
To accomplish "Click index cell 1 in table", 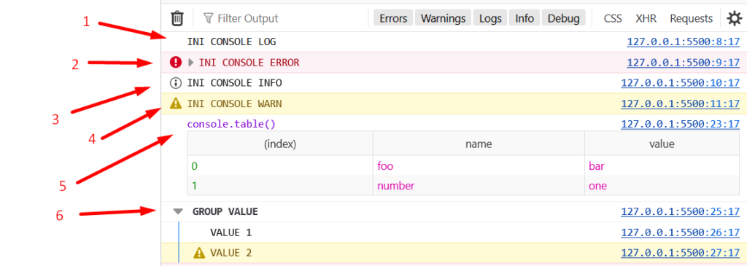I will coord(280,186).
